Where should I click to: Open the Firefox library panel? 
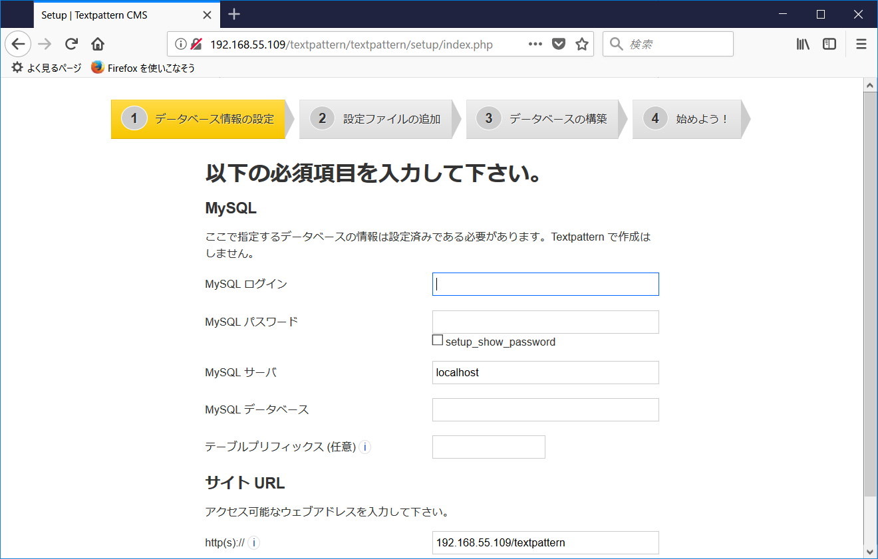click(802, 44)
